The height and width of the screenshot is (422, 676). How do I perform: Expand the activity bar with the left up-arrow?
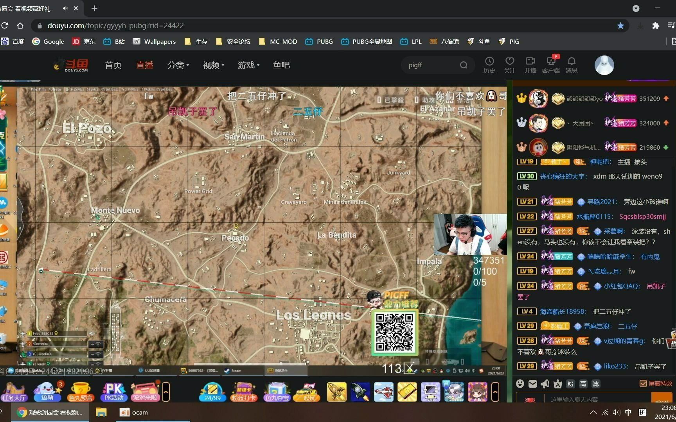pyautogui.click(x=166, y=392)
